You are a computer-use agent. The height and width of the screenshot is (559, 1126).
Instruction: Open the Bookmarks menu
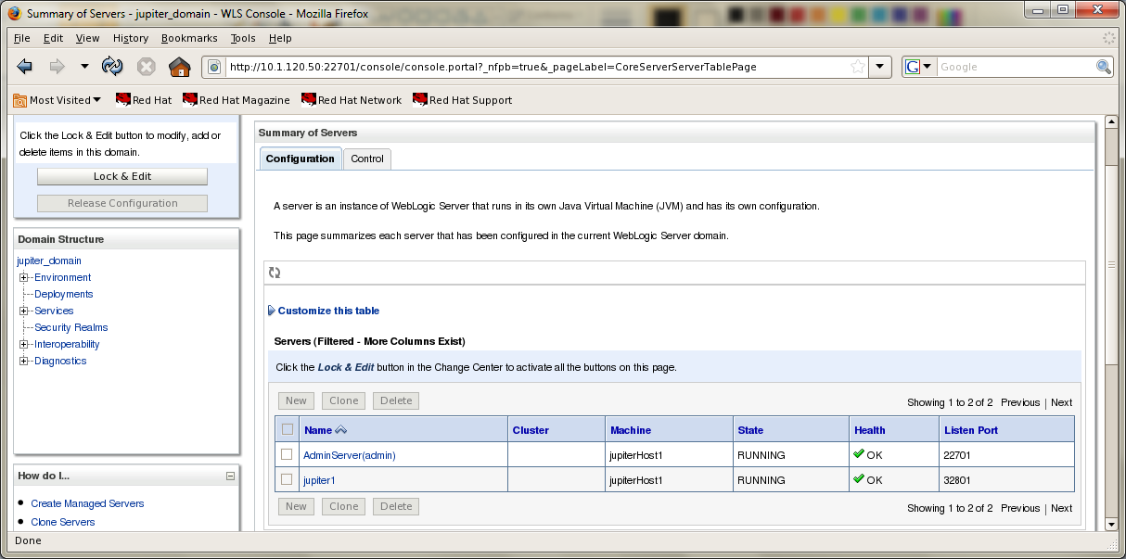(x=189, y=38)
